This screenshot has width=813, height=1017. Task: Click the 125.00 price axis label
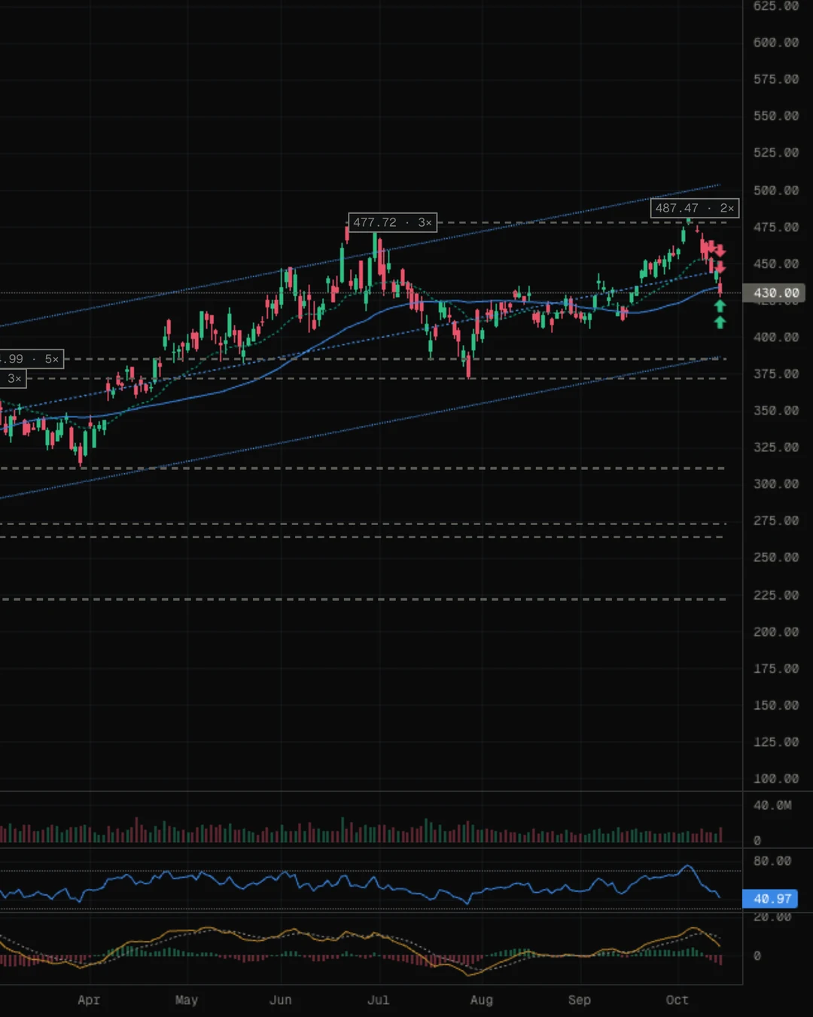(776, 742)
